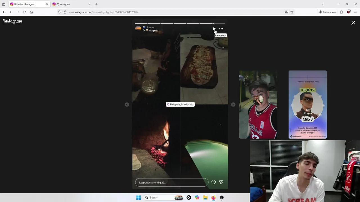The image size is (360, 202).
Task: Open Logitech G HUB from taskbar
Action: (x=189, y=198)
